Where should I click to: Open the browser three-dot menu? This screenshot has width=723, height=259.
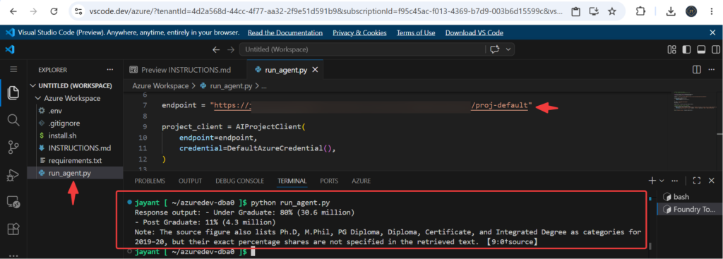712,11
